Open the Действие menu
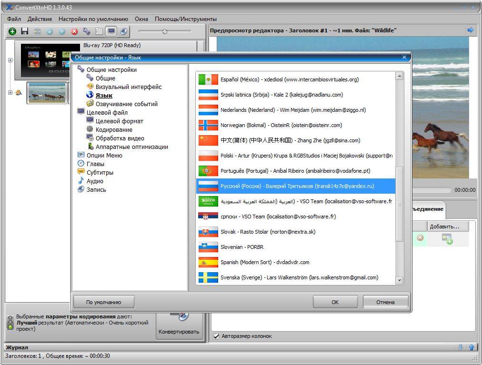 [x=40, y=19]
